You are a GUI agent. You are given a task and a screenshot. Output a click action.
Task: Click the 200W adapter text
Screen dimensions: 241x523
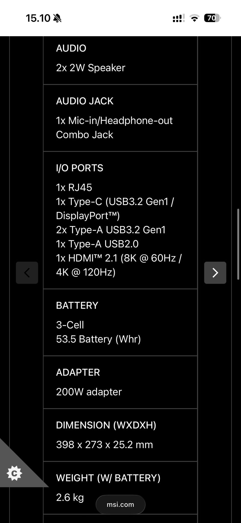pyautogui.click(x=89, y=392)
